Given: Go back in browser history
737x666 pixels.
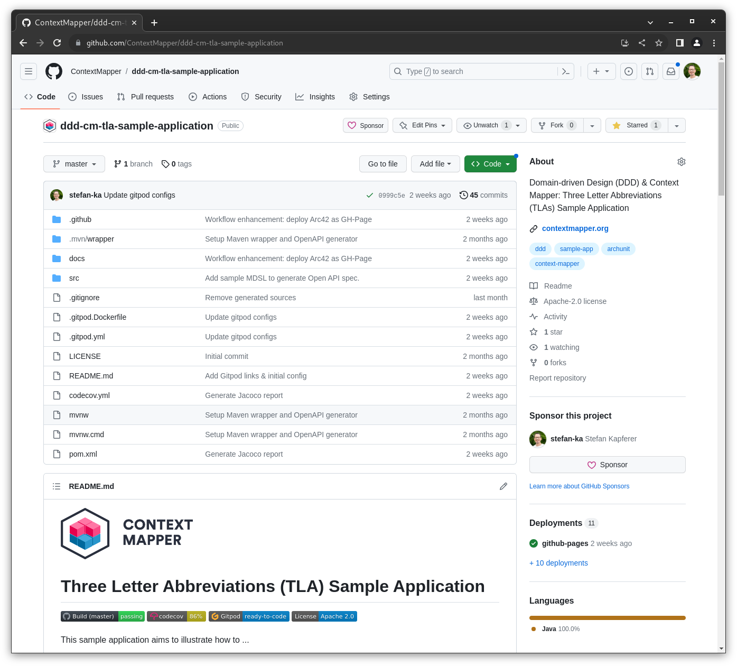Looking at the screenshot, I should 23,43.
